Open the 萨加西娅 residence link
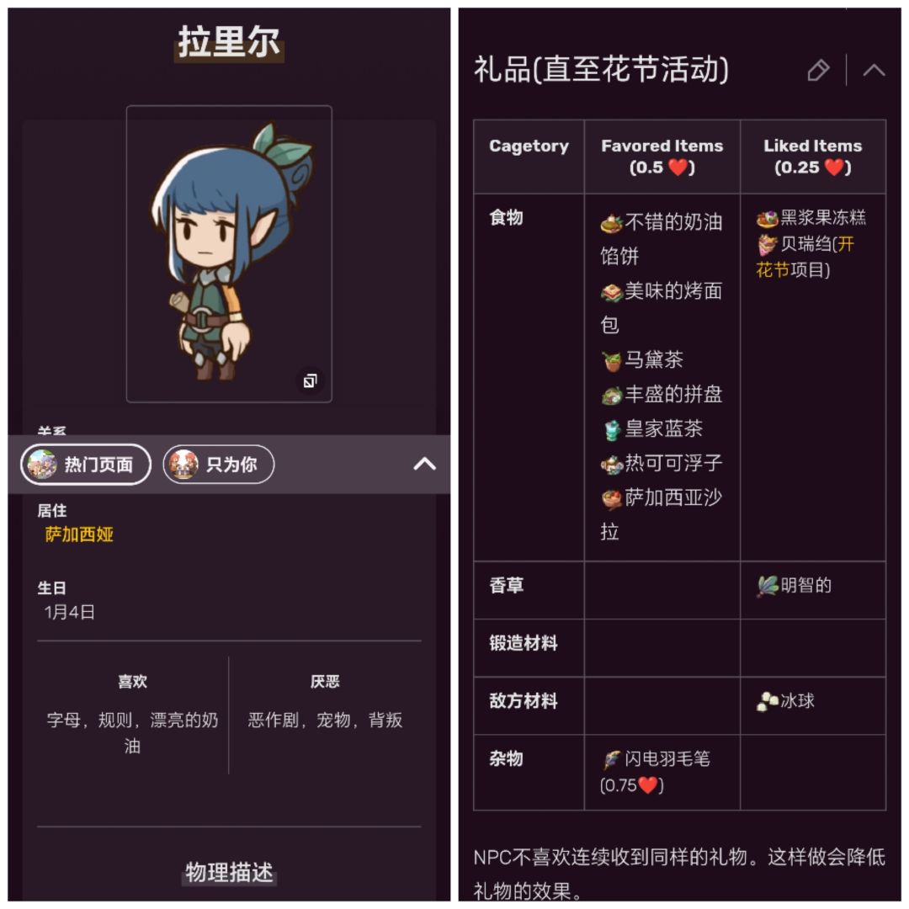The height and width of the screenshot is (909, 909). 79,534
